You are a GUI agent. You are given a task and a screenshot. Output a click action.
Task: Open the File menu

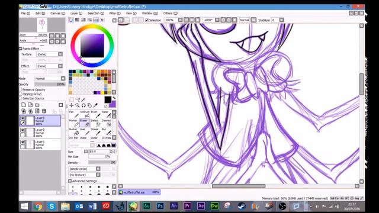coord(25,13)
